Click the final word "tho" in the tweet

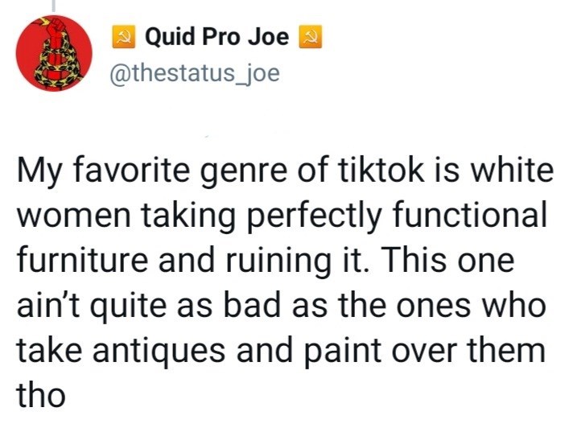pos(39,396)
